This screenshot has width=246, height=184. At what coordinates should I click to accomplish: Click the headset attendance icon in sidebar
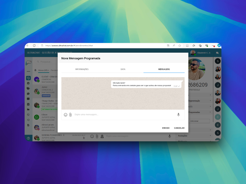pyautogui.click(x=28, y=78)
